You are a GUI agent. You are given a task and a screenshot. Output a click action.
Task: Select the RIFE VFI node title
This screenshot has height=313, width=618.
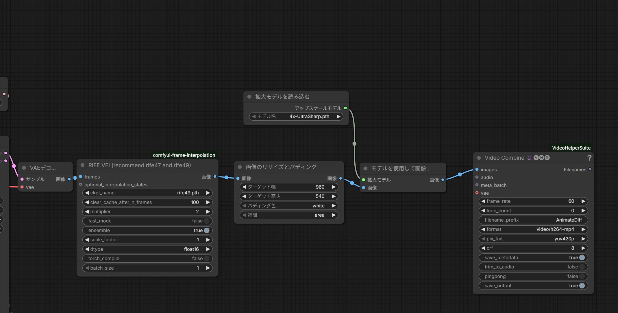click(x=140, y=165)
